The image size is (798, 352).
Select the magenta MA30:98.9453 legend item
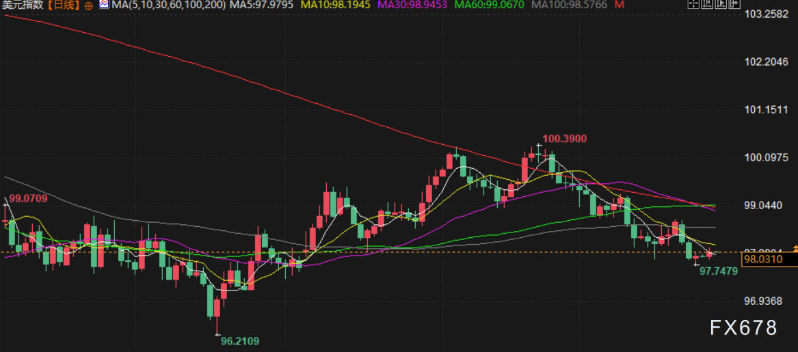point(412,5)
